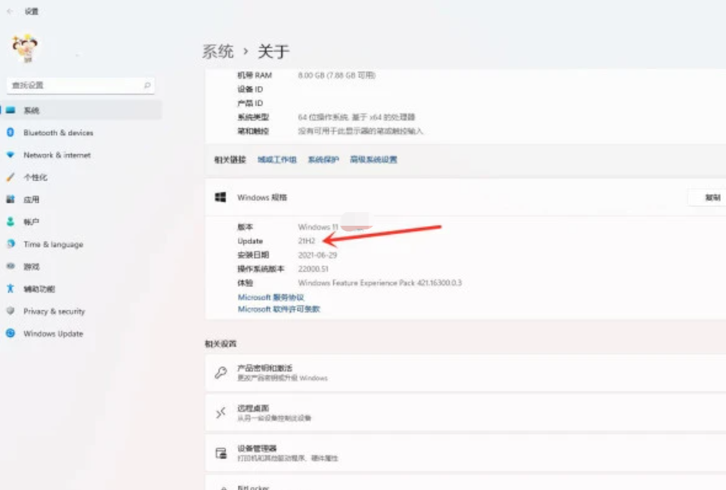
Task: Select the 关于 breadcrumb title
Action: click(273, 51)
